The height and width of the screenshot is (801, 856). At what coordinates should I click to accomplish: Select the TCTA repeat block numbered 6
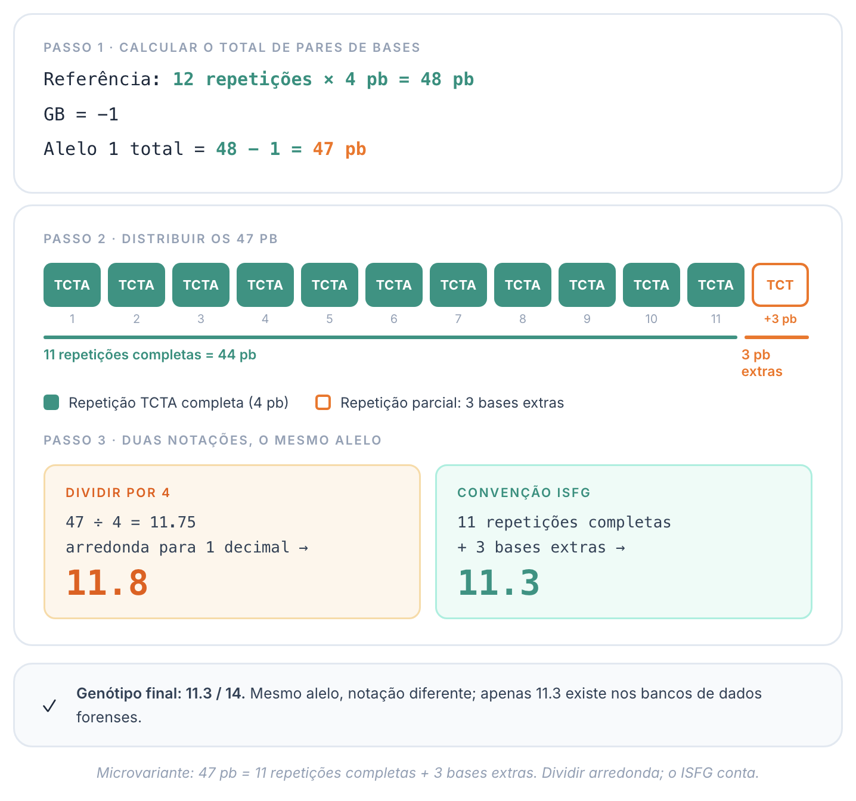(394, 285)
